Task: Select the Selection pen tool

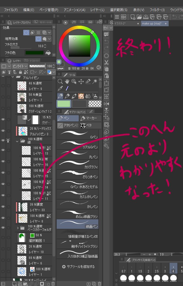Action: [88, 81]
